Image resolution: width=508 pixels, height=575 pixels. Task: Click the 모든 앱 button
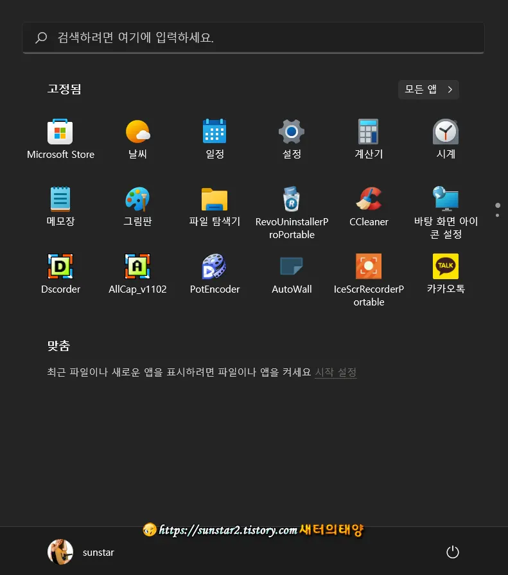pos(428,89)
